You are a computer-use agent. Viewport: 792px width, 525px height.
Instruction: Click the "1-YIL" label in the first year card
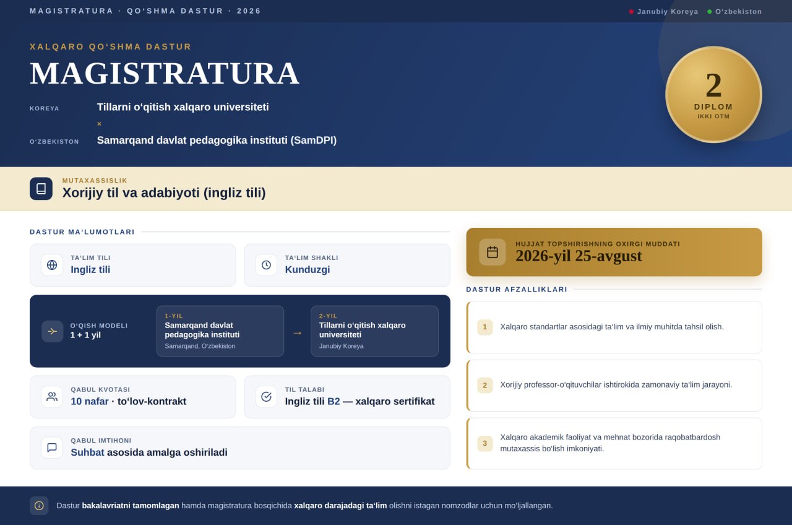tap(174, 316)
